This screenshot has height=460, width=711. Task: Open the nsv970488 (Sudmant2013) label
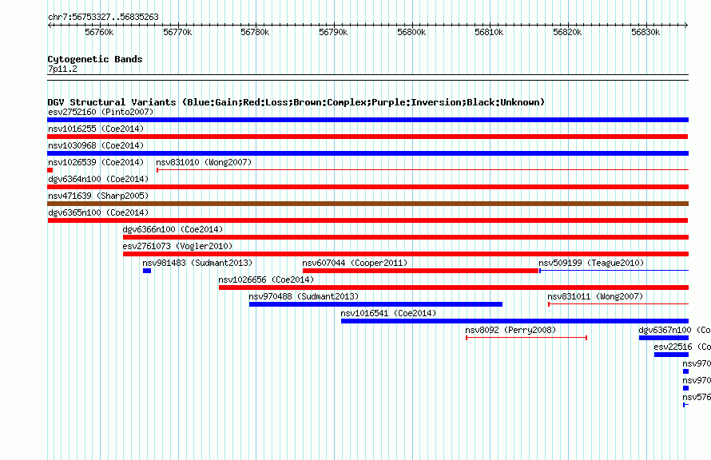pyautogui.click(x=304, y=296)
